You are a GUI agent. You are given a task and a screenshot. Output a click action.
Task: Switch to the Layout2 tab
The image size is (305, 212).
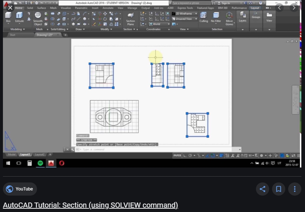click(x=40, y=154)
